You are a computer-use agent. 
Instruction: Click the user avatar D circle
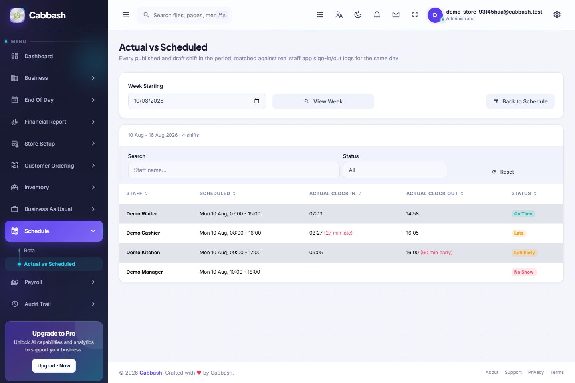point(435,15)
